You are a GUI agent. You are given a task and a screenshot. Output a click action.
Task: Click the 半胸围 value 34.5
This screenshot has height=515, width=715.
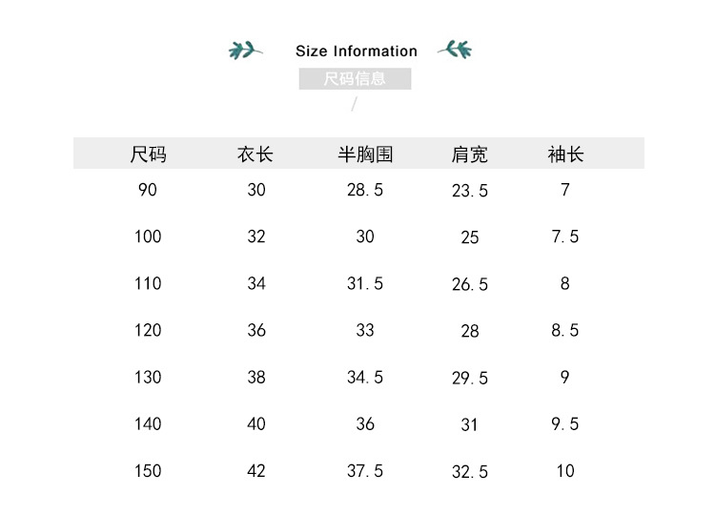(x=365, y=377)
